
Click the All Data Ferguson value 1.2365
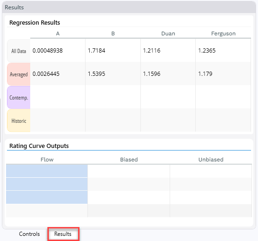[207, 51]
